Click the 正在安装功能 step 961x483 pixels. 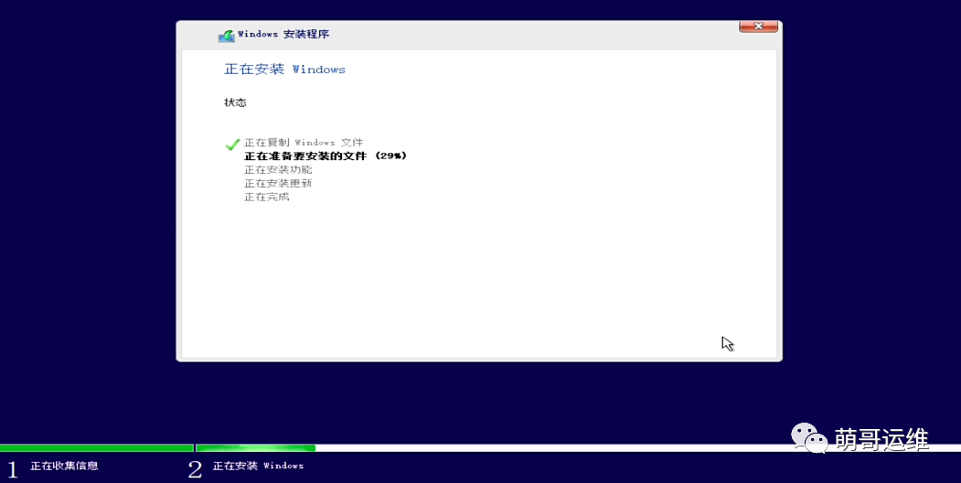click(x=278, y=170)
